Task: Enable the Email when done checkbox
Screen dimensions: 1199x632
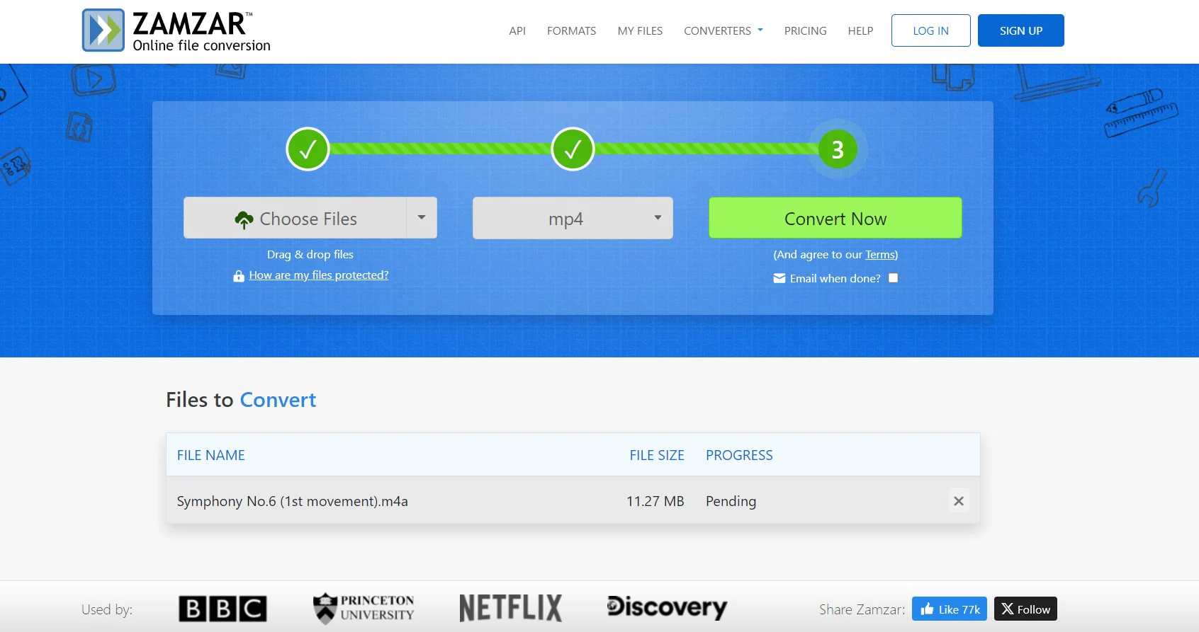Action: [893, 278]
